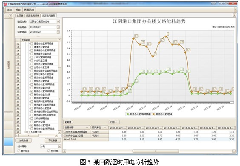Image resolution: width=240 pixels, height=166 pixels.
Task: Click the tree horizontal scroll-right arrow
Action: click(x=56, y=135)
